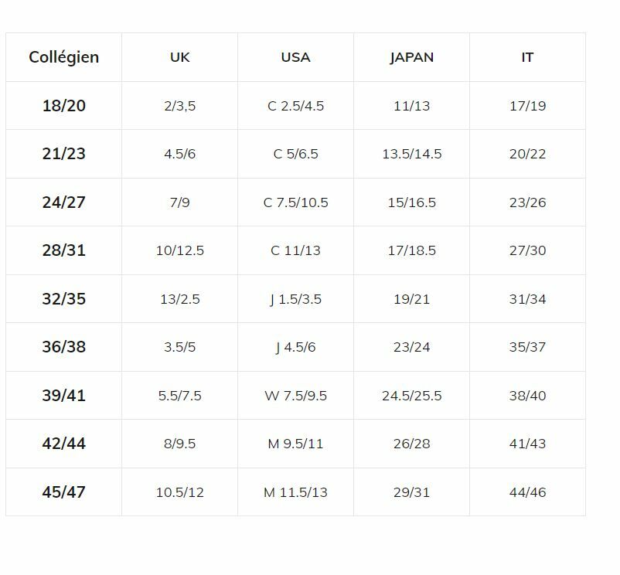This screenshot has width=620, height=575.
Task: Select the UK column header
Action: (179, 57)
